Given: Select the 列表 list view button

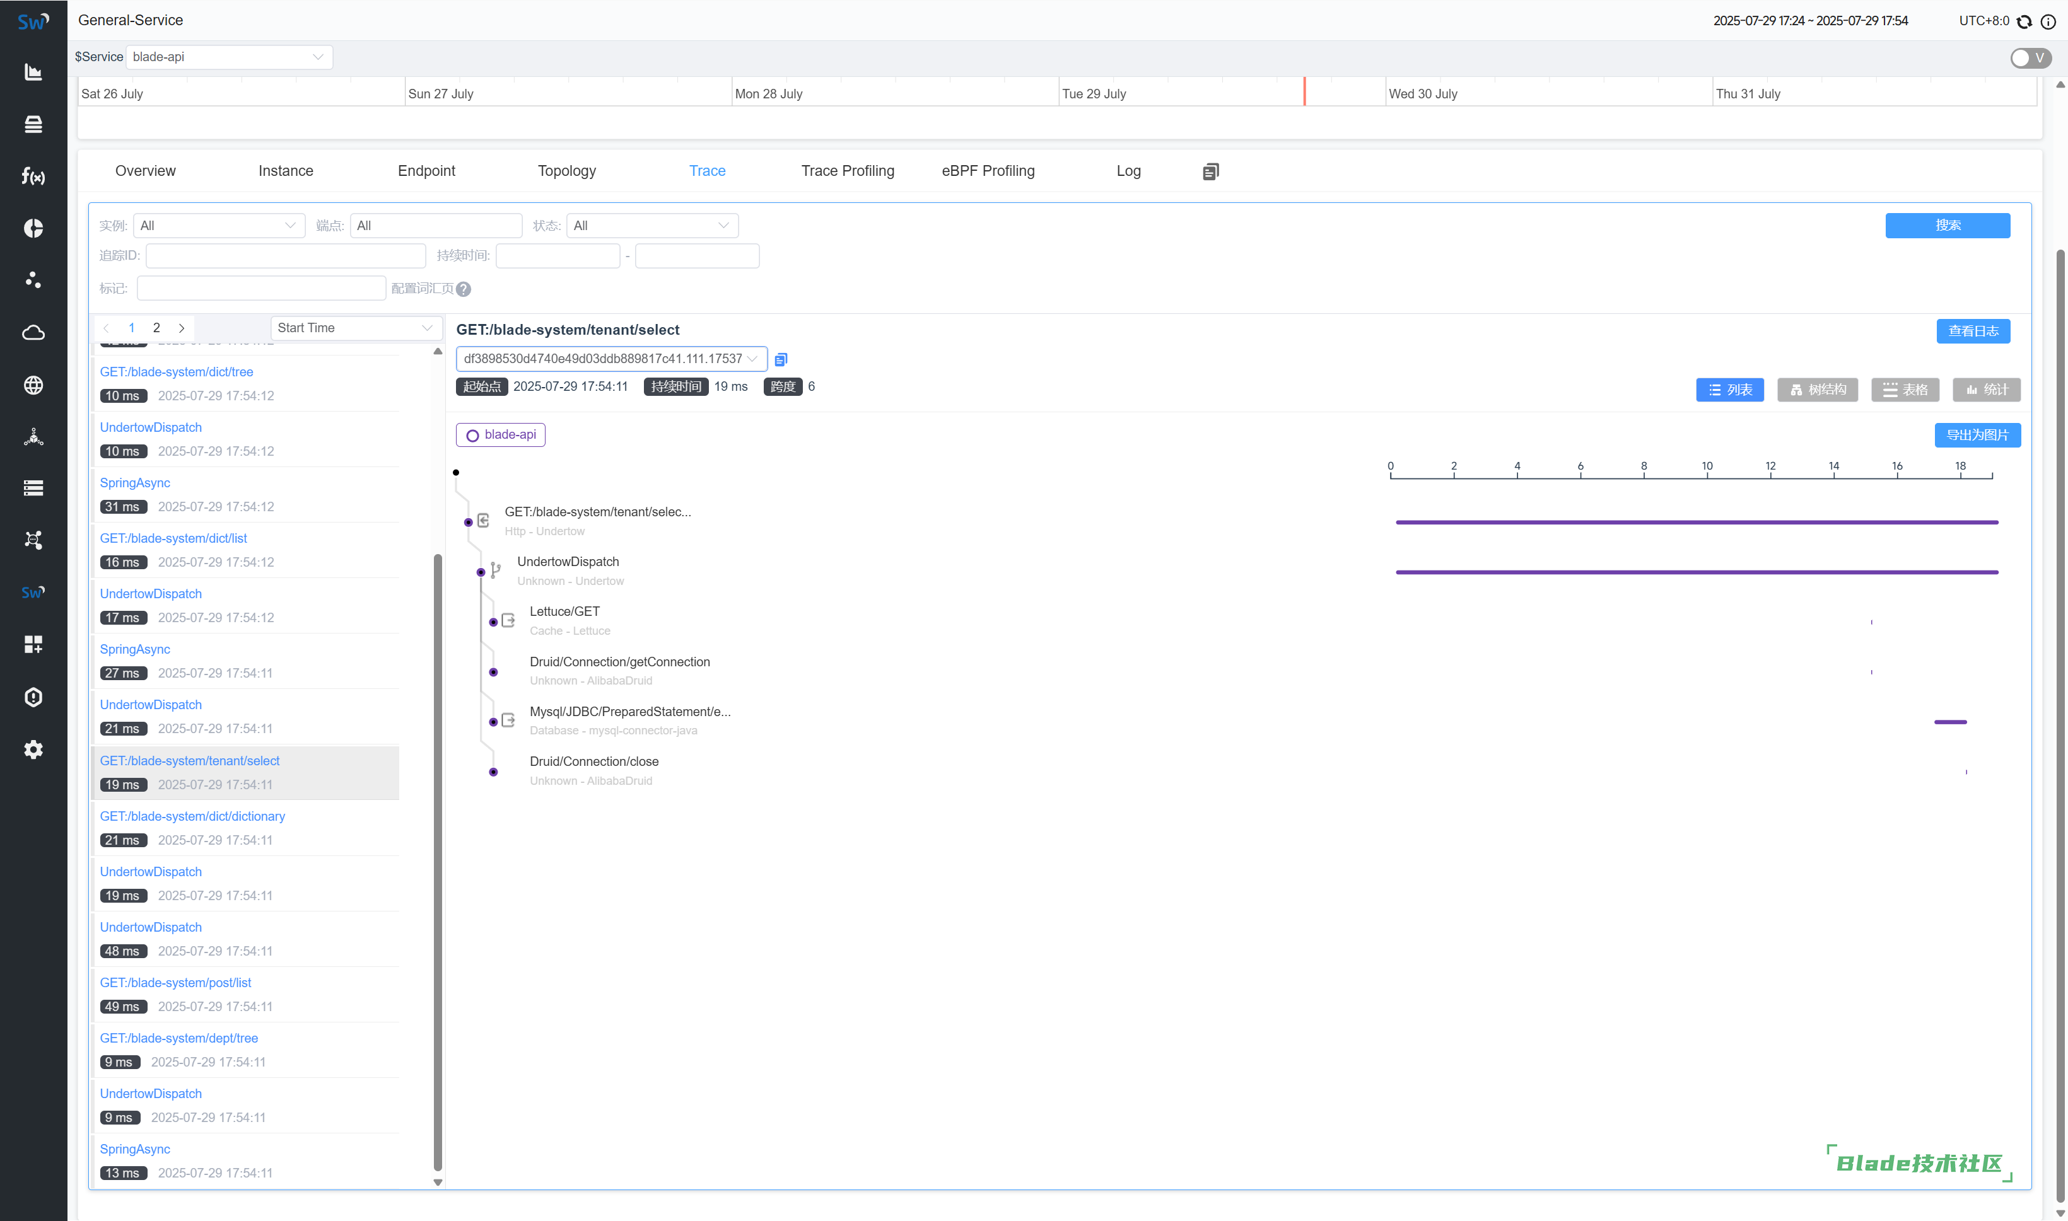Looking at the screenshot, I should [1731, 390].
